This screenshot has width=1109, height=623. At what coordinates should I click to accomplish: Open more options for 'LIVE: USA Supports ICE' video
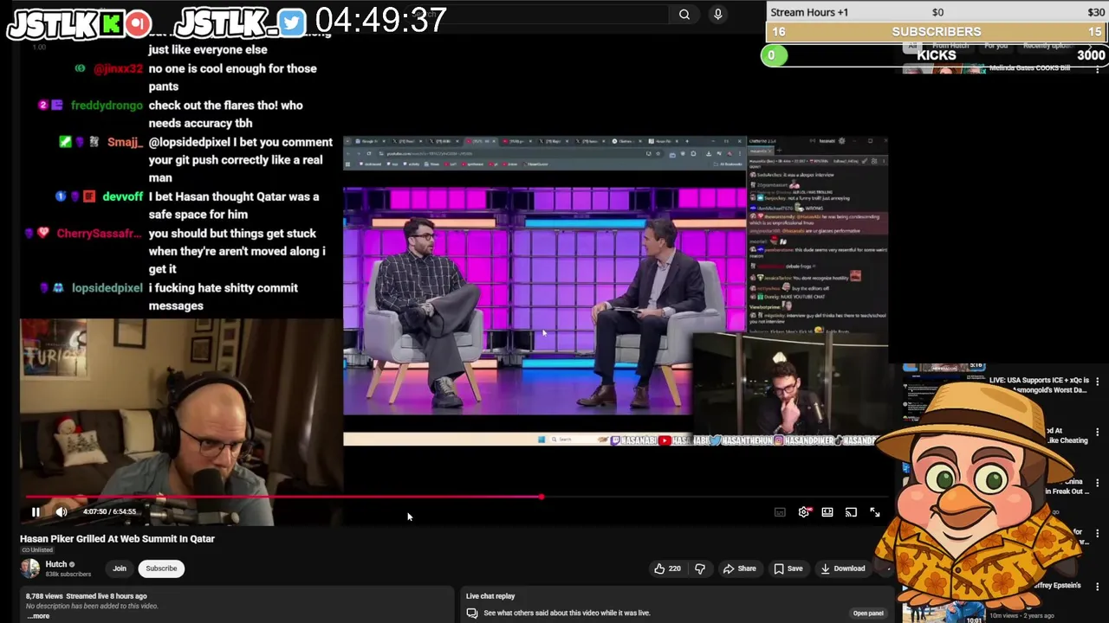pyautogui.click(x=1098, y=382)
